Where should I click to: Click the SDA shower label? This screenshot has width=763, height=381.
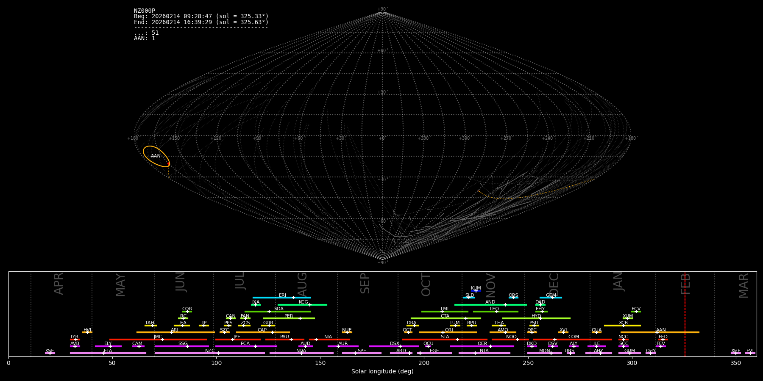(278, 309)
